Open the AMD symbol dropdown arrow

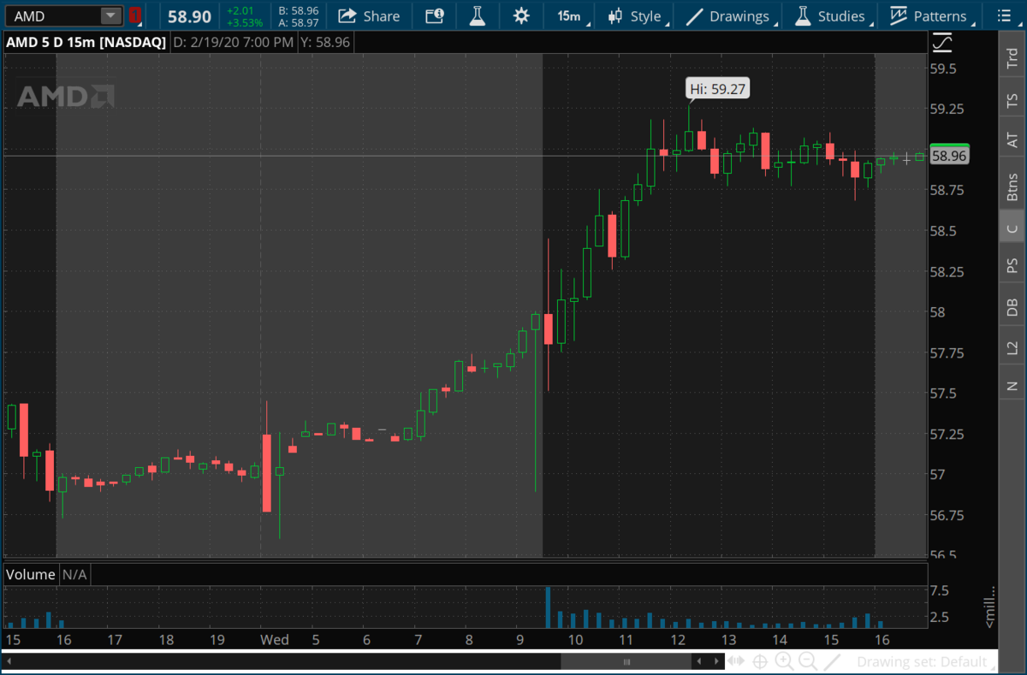coord(111,15)
